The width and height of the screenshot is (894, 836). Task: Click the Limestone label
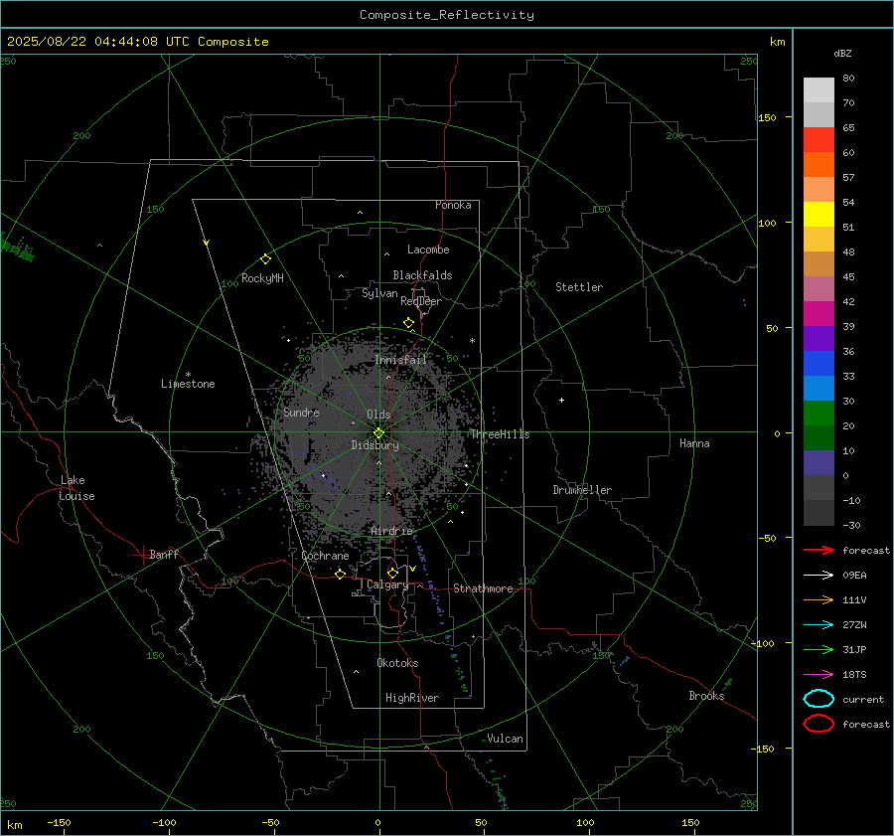pyautogui.click(x=188, y=384)
